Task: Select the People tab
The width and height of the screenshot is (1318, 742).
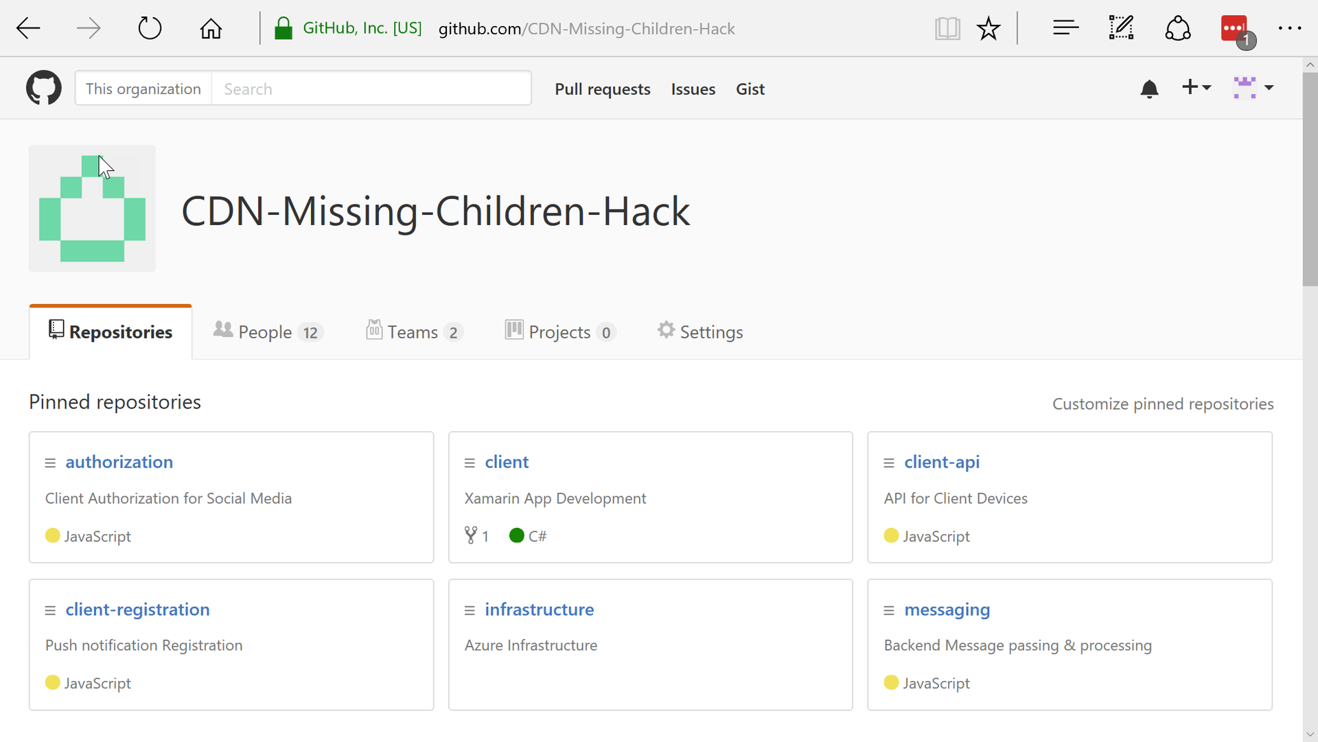Action: pyautogui.click(x=268, y=331)
